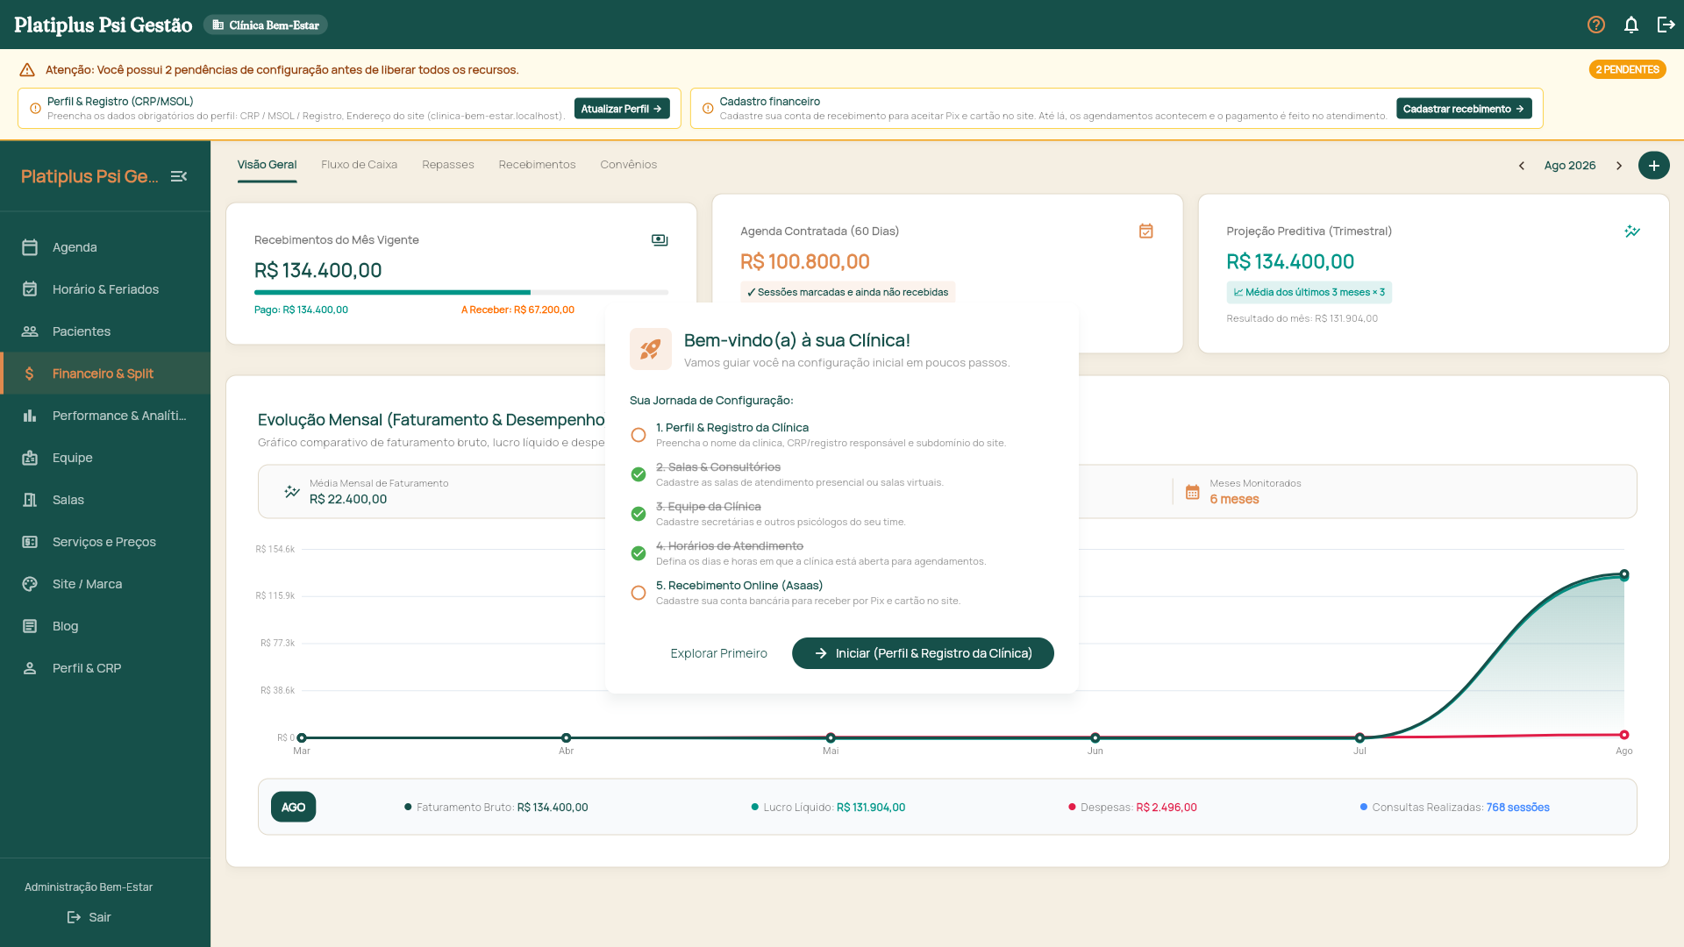Viewport: 1684px width, 947px height.
Task: Switch to Visão Geral tab
Action: 267,165
